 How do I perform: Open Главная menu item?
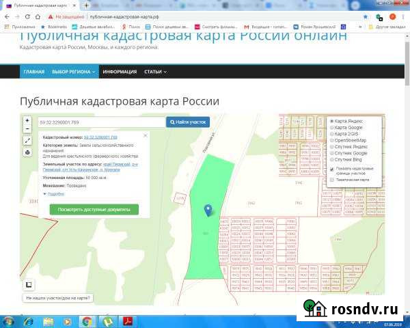[x=34, y=72]
